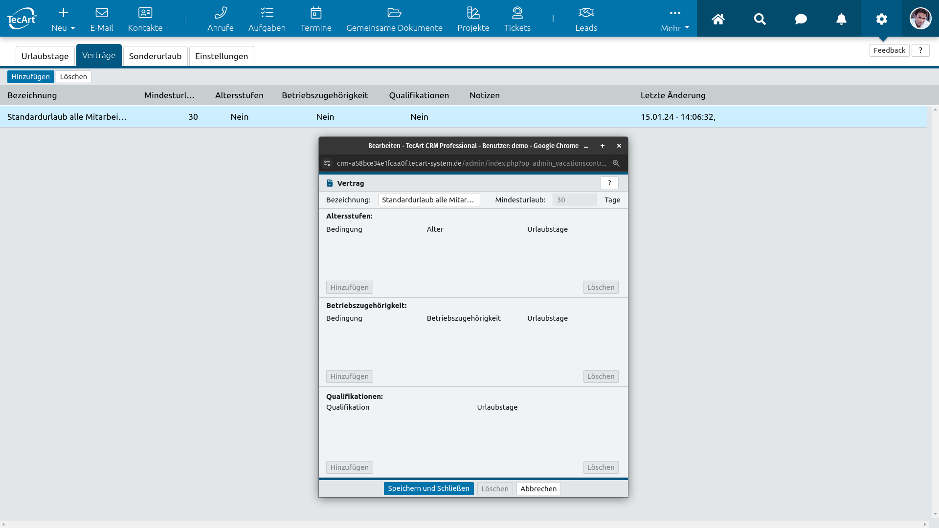
Task: Select the Standardurlaub alle Mitarbeiter row
Action: pyautogui.click(x=67, y=117)
